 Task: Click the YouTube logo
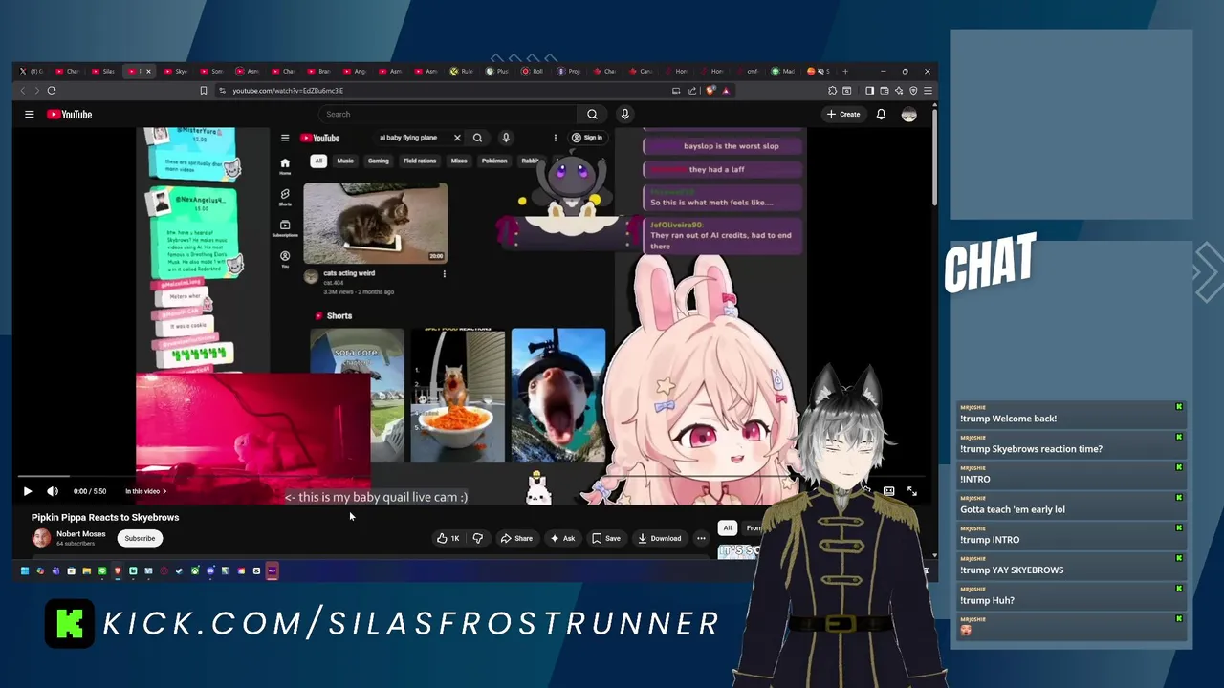tap(70, 114)
